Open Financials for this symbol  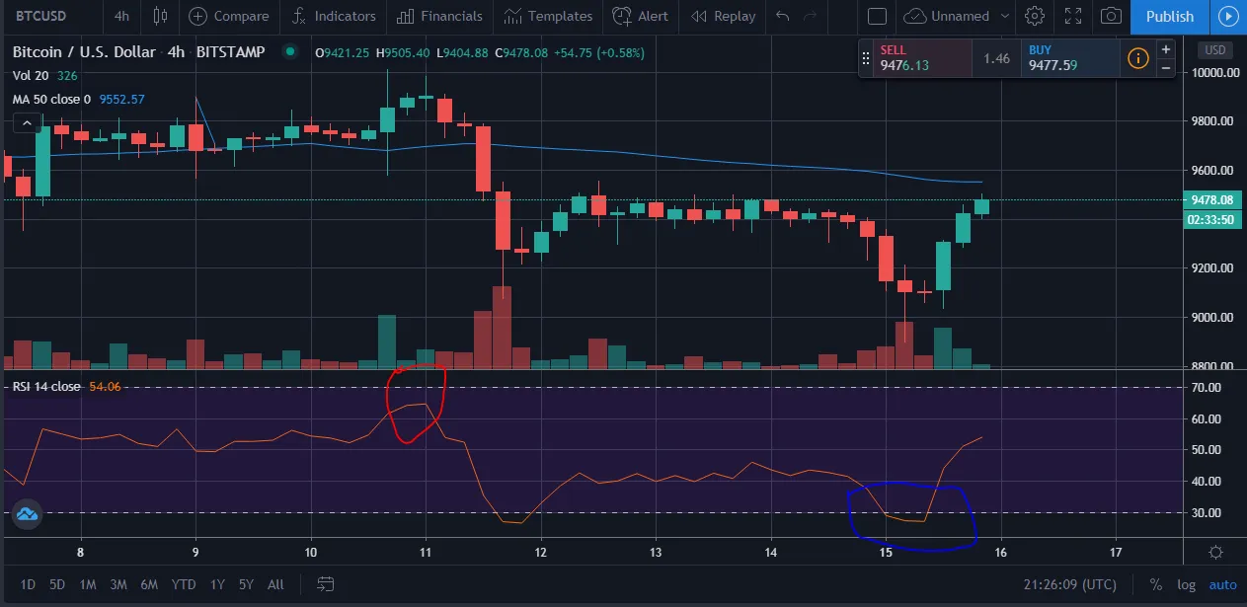439,16
